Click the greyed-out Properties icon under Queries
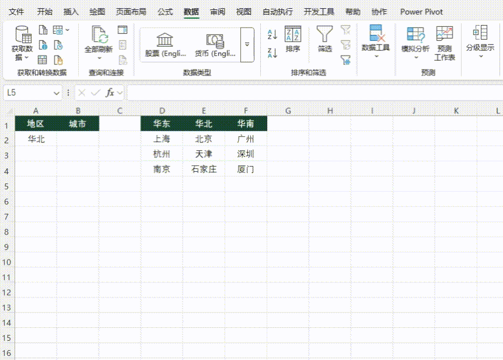Image resolution: width=503 pixels, height=360 pixels. [x=123, y=45]
